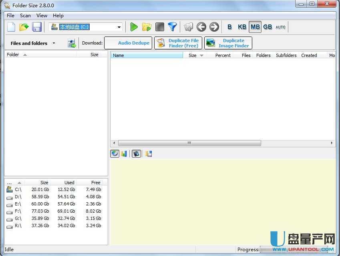Open the Scan menu
Screen dimensions: 340x256
(x=25, y=15)
